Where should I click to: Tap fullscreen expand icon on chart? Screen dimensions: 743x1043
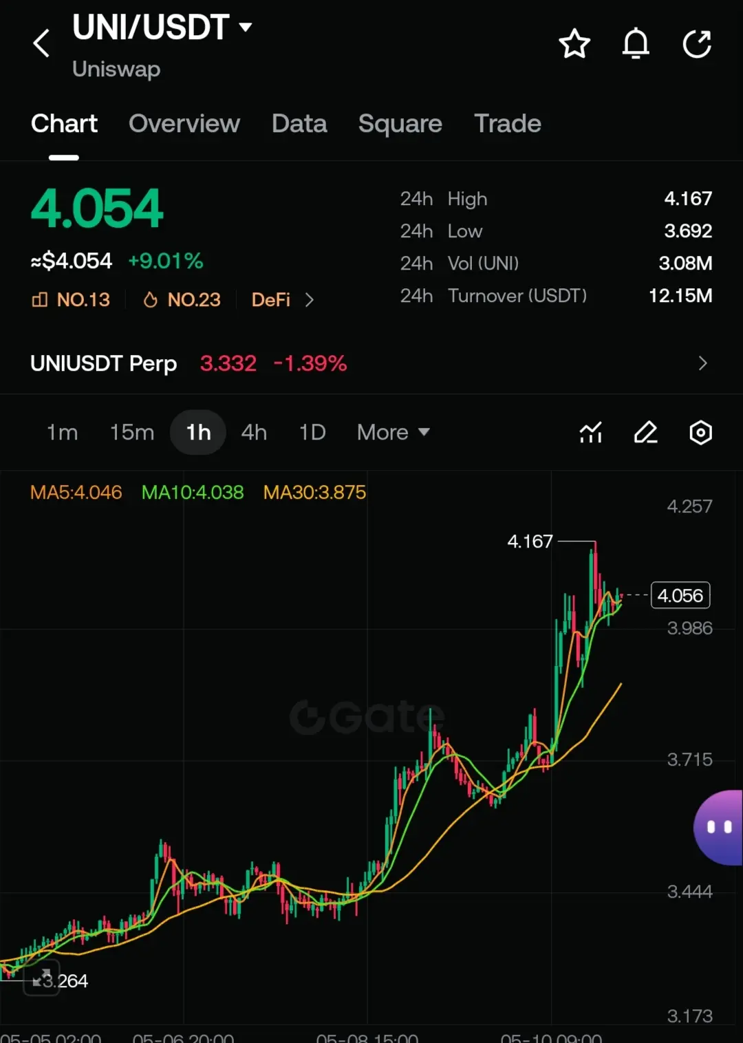pos(41,979)
